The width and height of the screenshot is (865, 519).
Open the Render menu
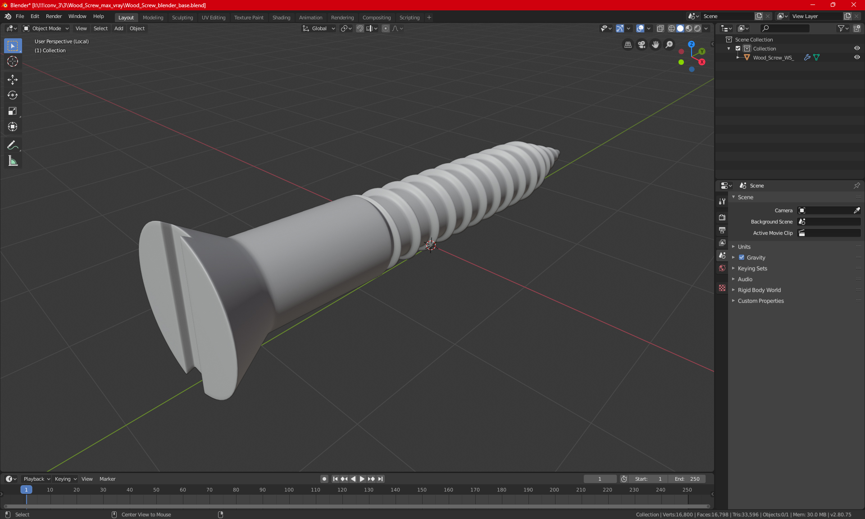(54, 16)
